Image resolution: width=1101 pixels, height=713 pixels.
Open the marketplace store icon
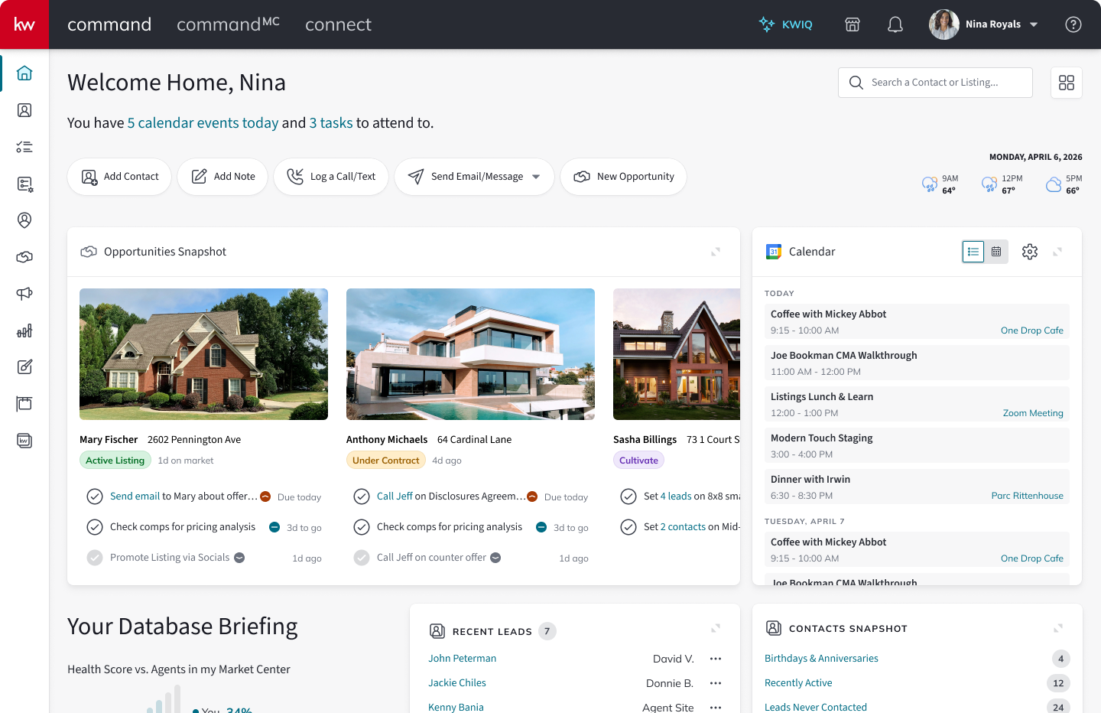click(853, 24)
